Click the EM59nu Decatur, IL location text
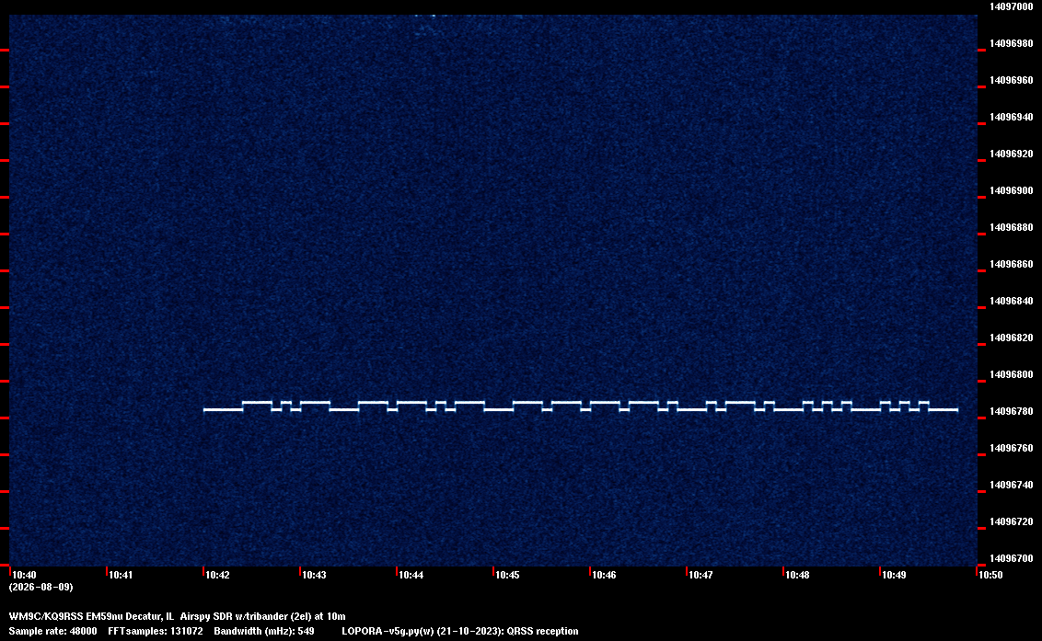1042x641 pixels. (131, 616)
